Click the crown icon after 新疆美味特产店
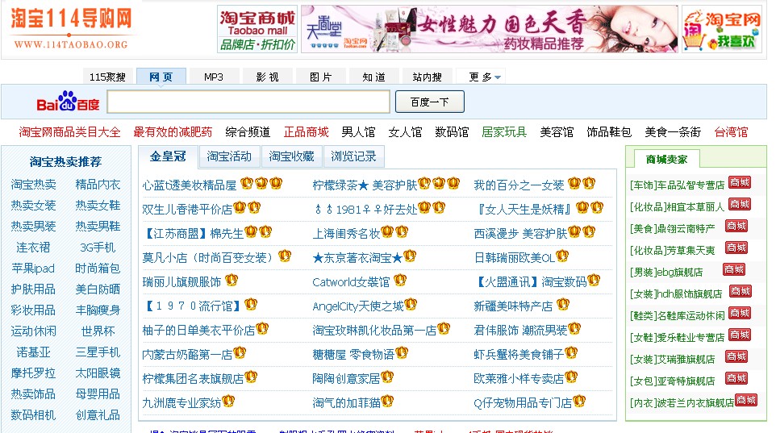776x433 pixels. tap(563, 305)
